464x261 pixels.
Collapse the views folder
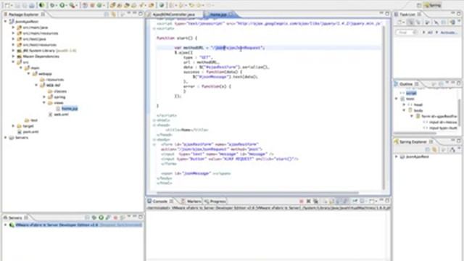44,103
